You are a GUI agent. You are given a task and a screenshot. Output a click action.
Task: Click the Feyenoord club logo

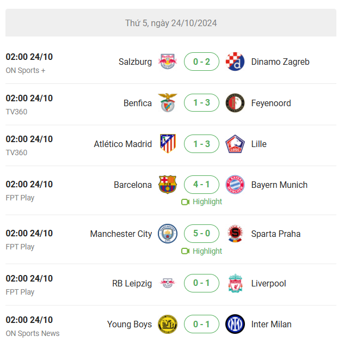235,103
